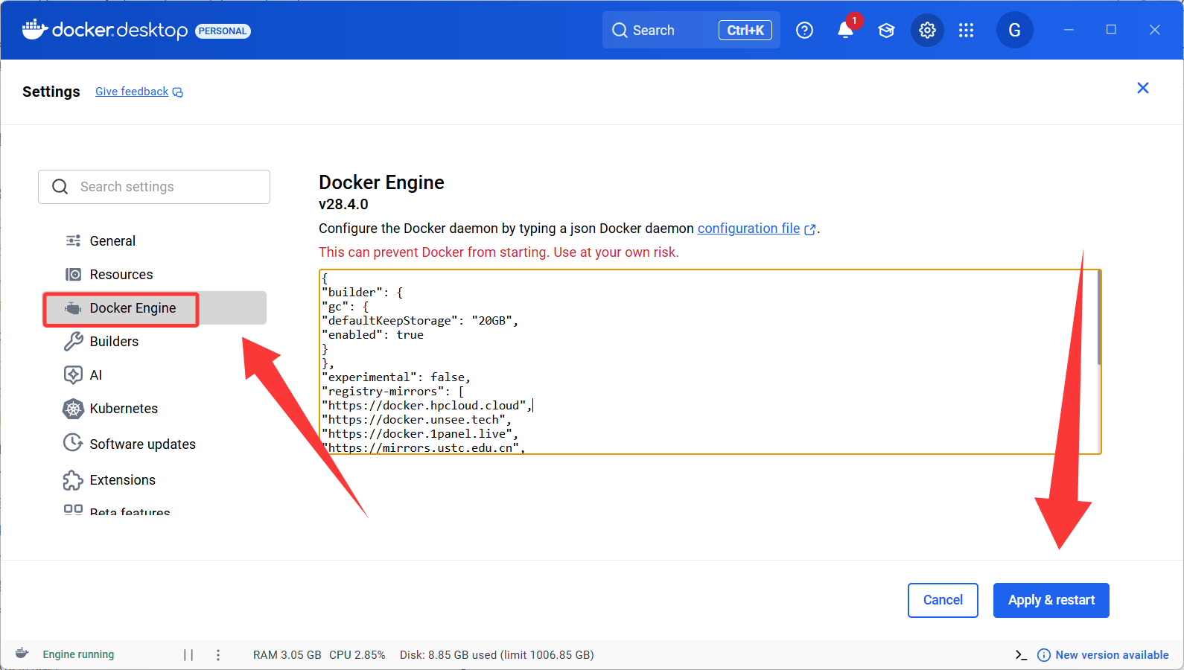
Task: Open the AI settings section
Action: (x=154, y=375)
